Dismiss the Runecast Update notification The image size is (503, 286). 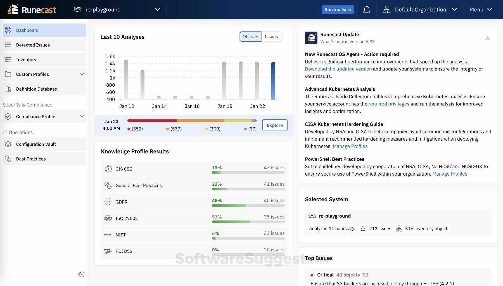[488, 38]
